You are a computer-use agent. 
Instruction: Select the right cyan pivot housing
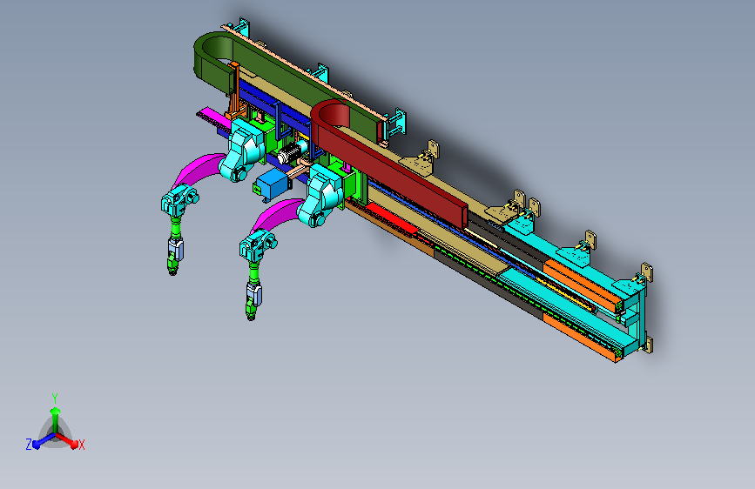point(322,195)
